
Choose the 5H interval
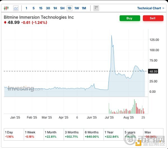(62, 8)
